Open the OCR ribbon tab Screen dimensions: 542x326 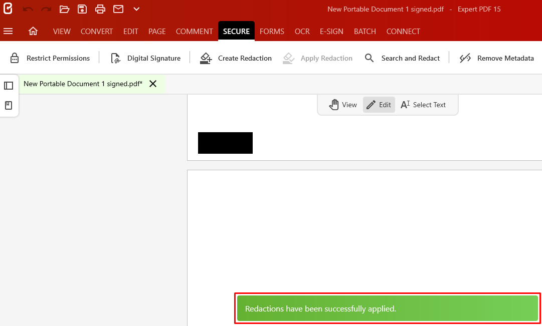(x=302, y=32)
